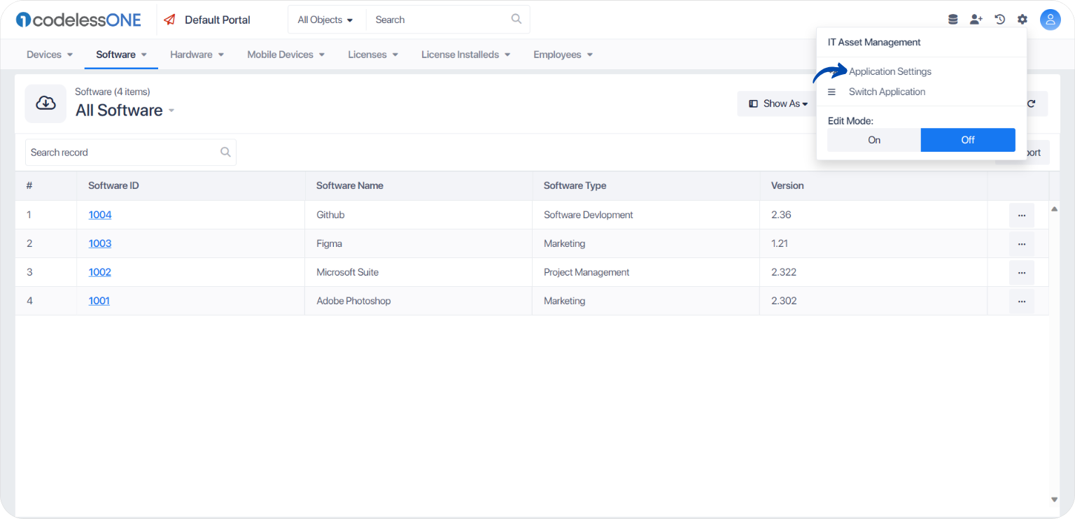Click the magnifier icon in the Search record box
1075x519 pixels.
225,152
